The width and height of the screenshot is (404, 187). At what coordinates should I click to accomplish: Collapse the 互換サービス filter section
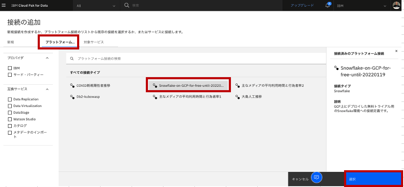tap(47, 89)
